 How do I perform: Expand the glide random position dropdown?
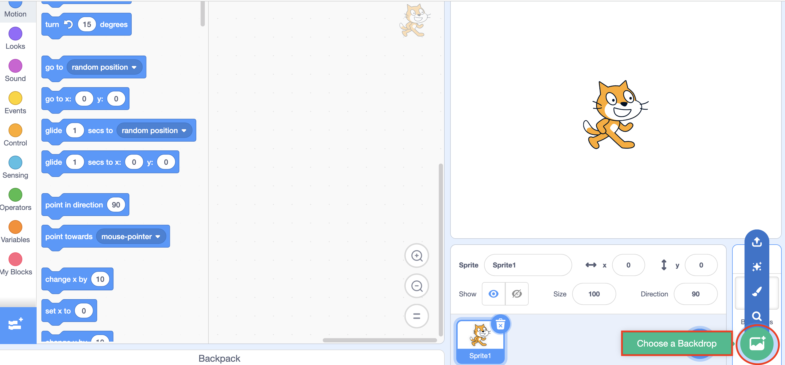click(184, 131)
